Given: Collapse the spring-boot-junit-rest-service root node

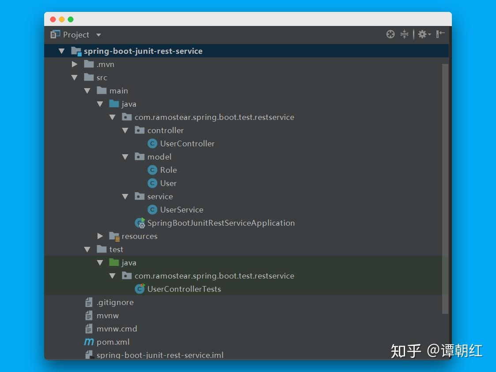Looking at the screenshot, I should [x=62, y=51].
